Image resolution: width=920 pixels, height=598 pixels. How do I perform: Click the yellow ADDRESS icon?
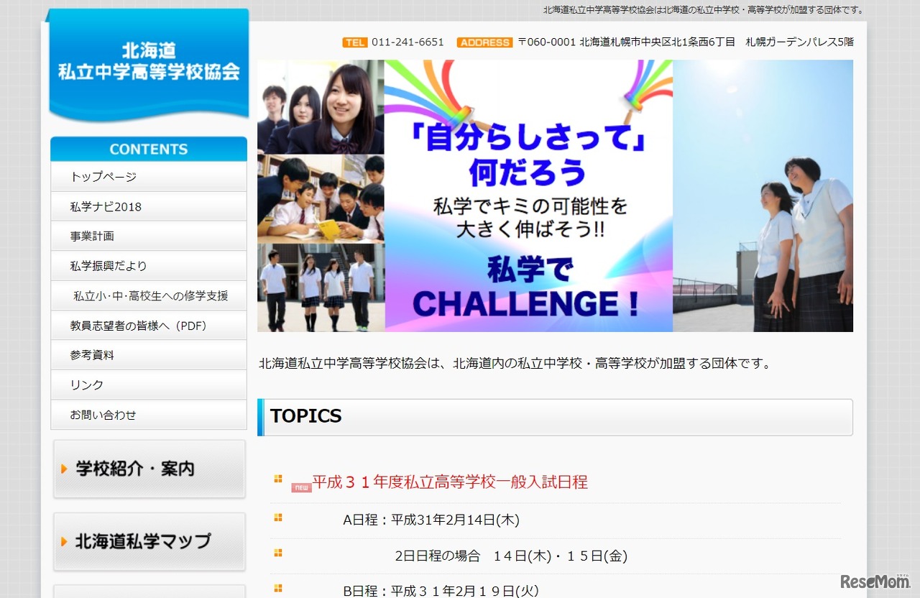point(484,42)
